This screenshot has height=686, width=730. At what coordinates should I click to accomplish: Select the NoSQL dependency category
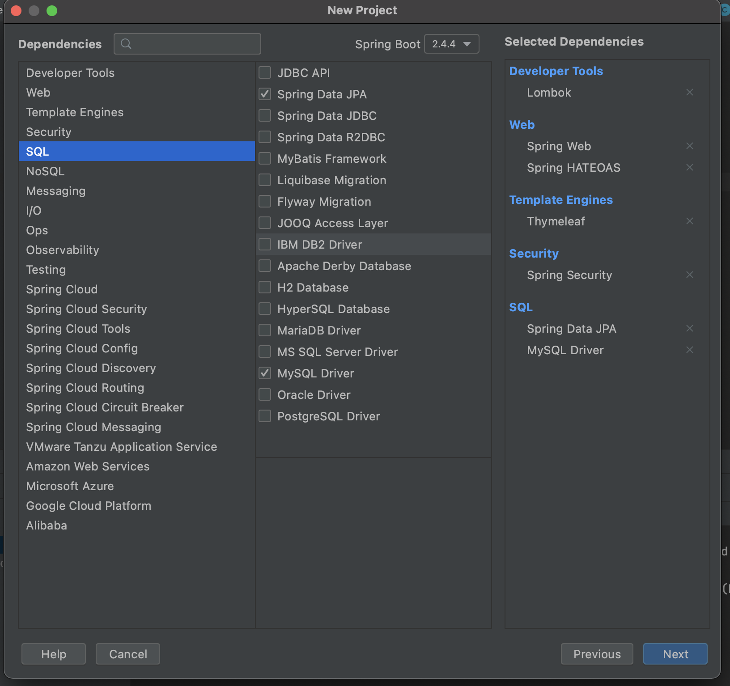coord(45,171)
